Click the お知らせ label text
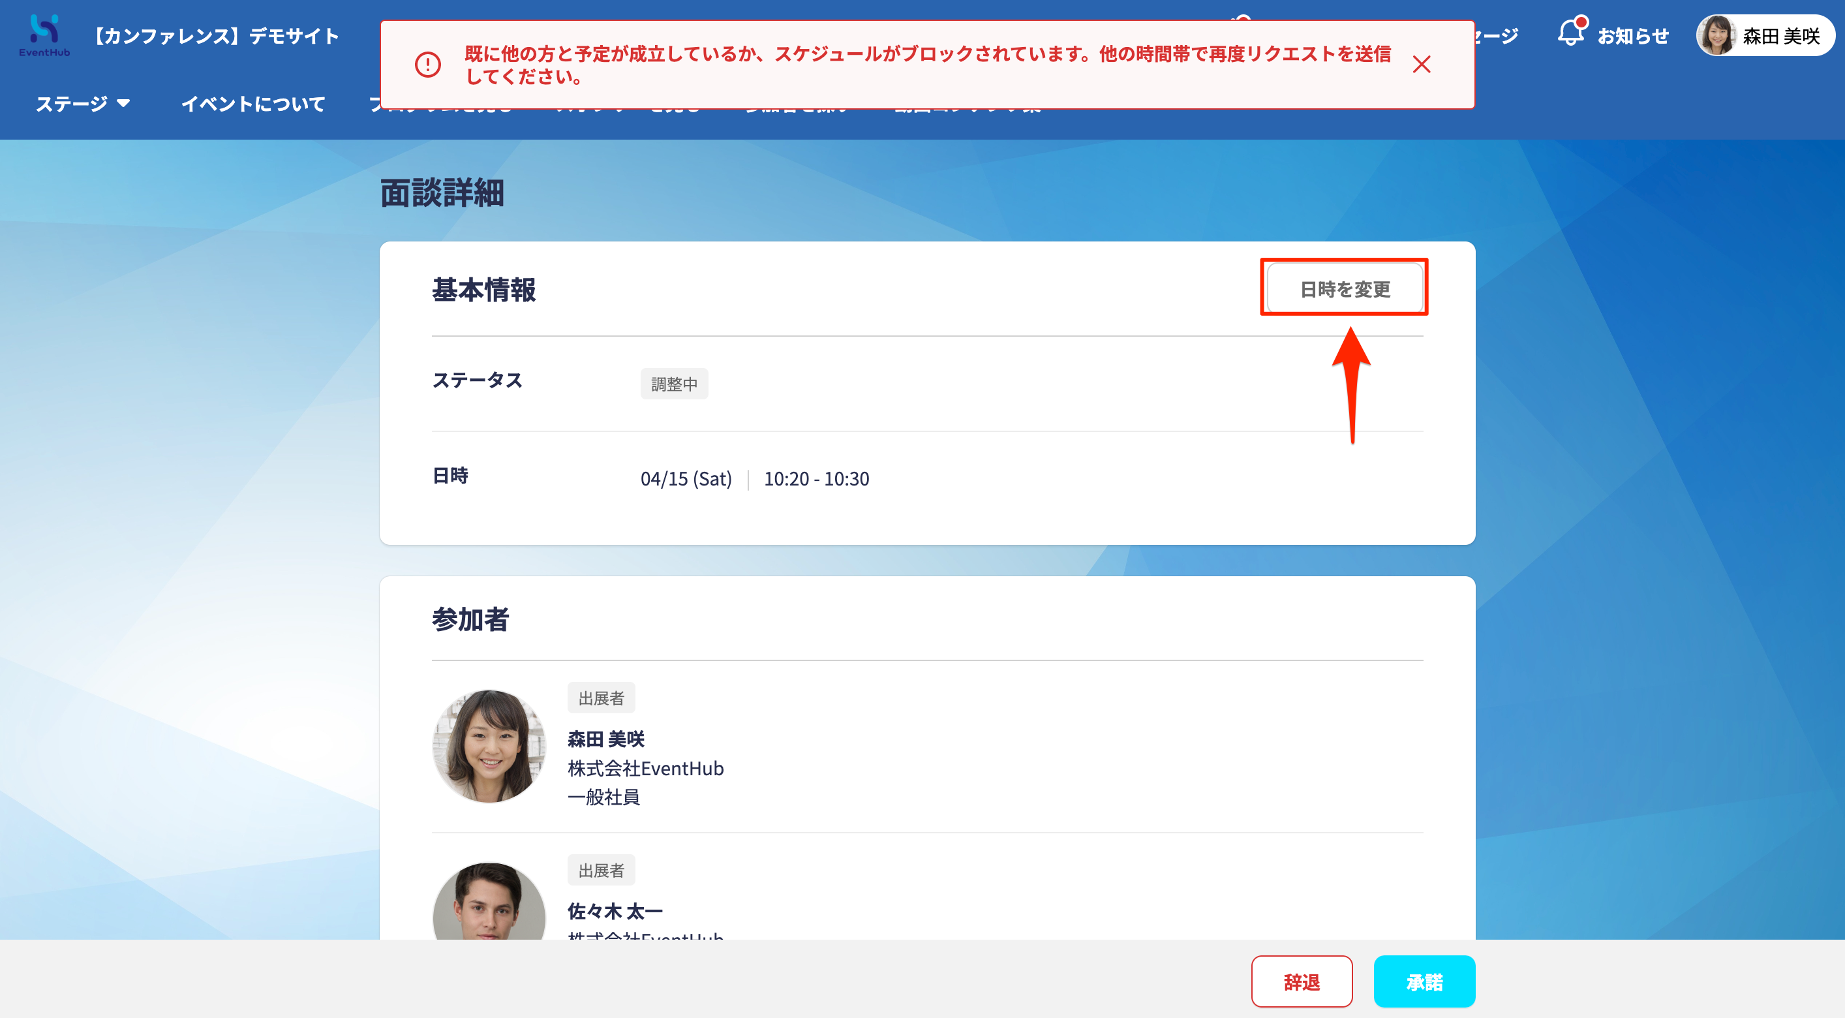Viewport: 1845px width, 1018px height. pos(1633,36)
